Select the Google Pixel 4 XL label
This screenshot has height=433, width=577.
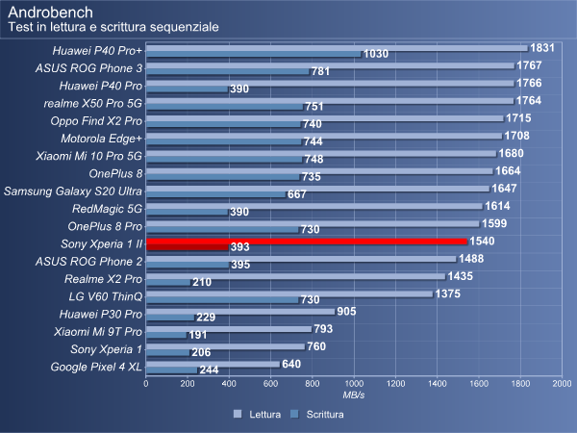(x=96, y=368)
